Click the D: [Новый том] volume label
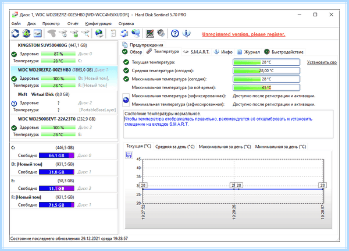Image resolution: width=349 pixels, height=251 pixels. 27,164
